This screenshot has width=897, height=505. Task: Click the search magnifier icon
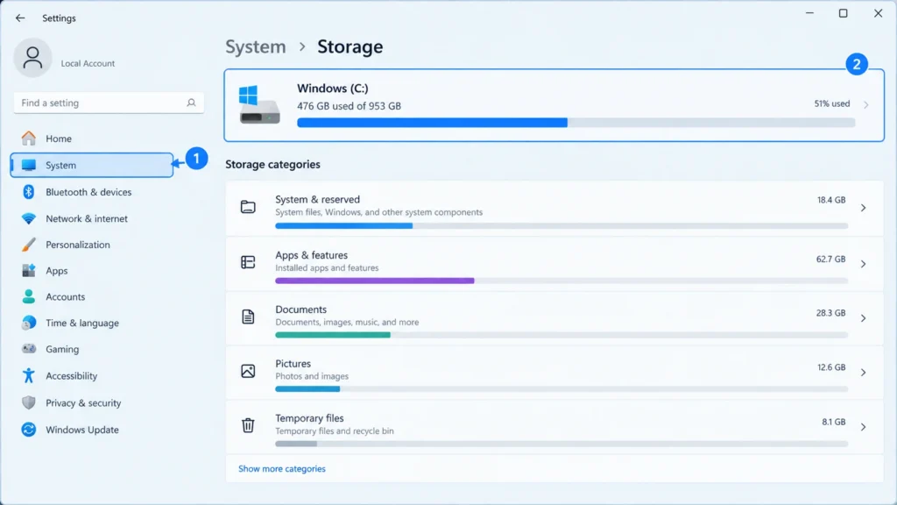coord(191,103)
